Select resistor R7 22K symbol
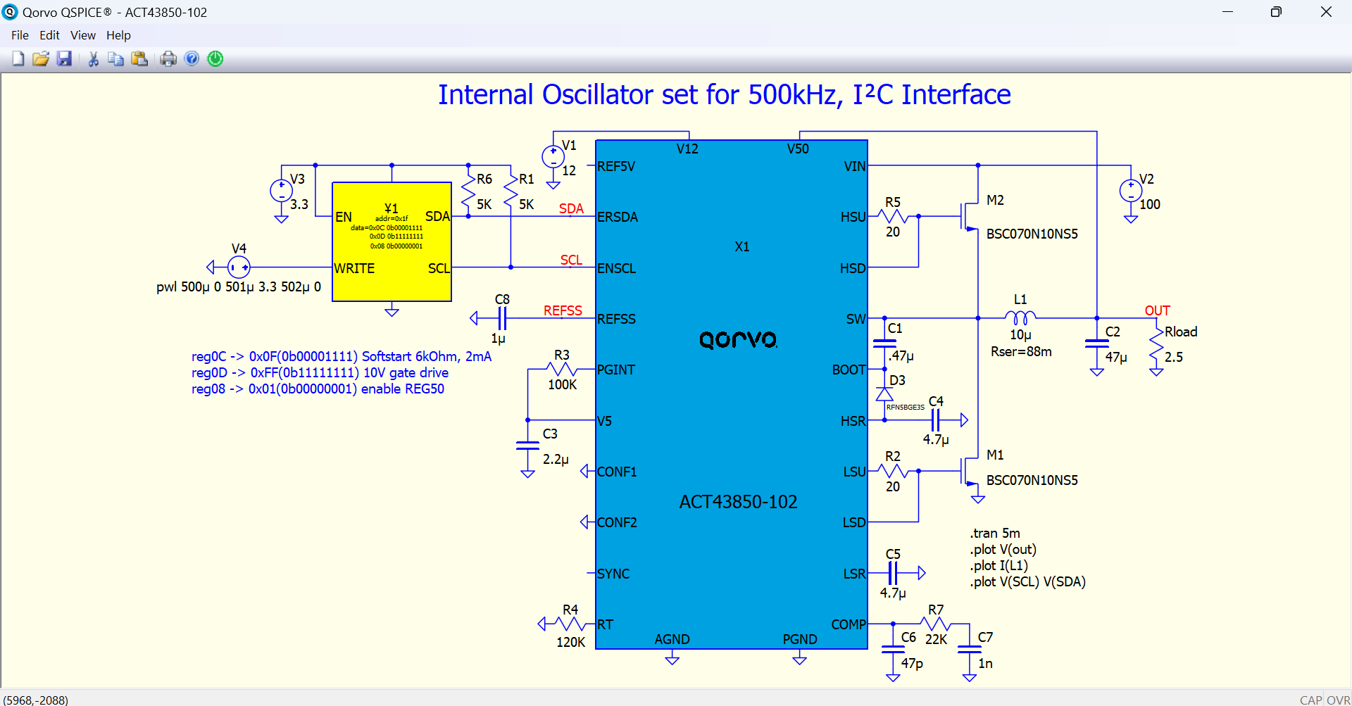1352x706 pixels. coord(936,624)
